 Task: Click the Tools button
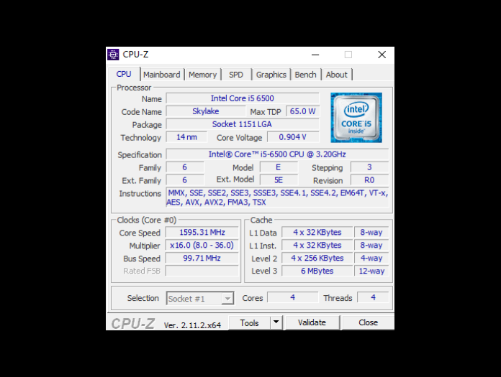(x=249, y=323)
